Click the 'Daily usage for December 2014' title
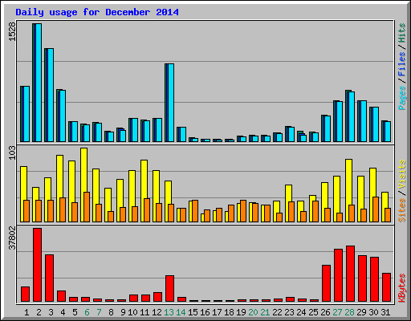This screenshot has height=321, width=411. [97, 12]
